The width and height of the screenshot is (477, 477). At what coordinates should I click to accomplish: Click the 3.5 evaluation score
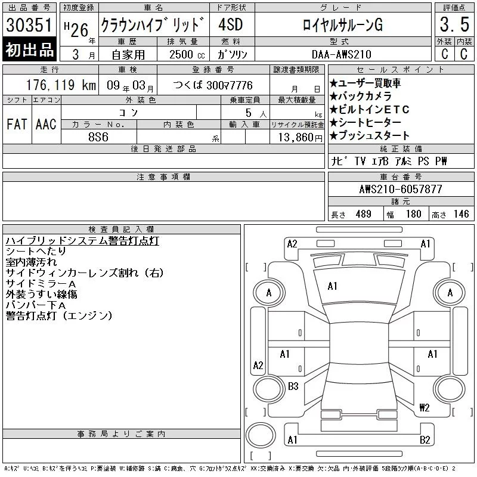pyautogui.click(x=454, y=24)
